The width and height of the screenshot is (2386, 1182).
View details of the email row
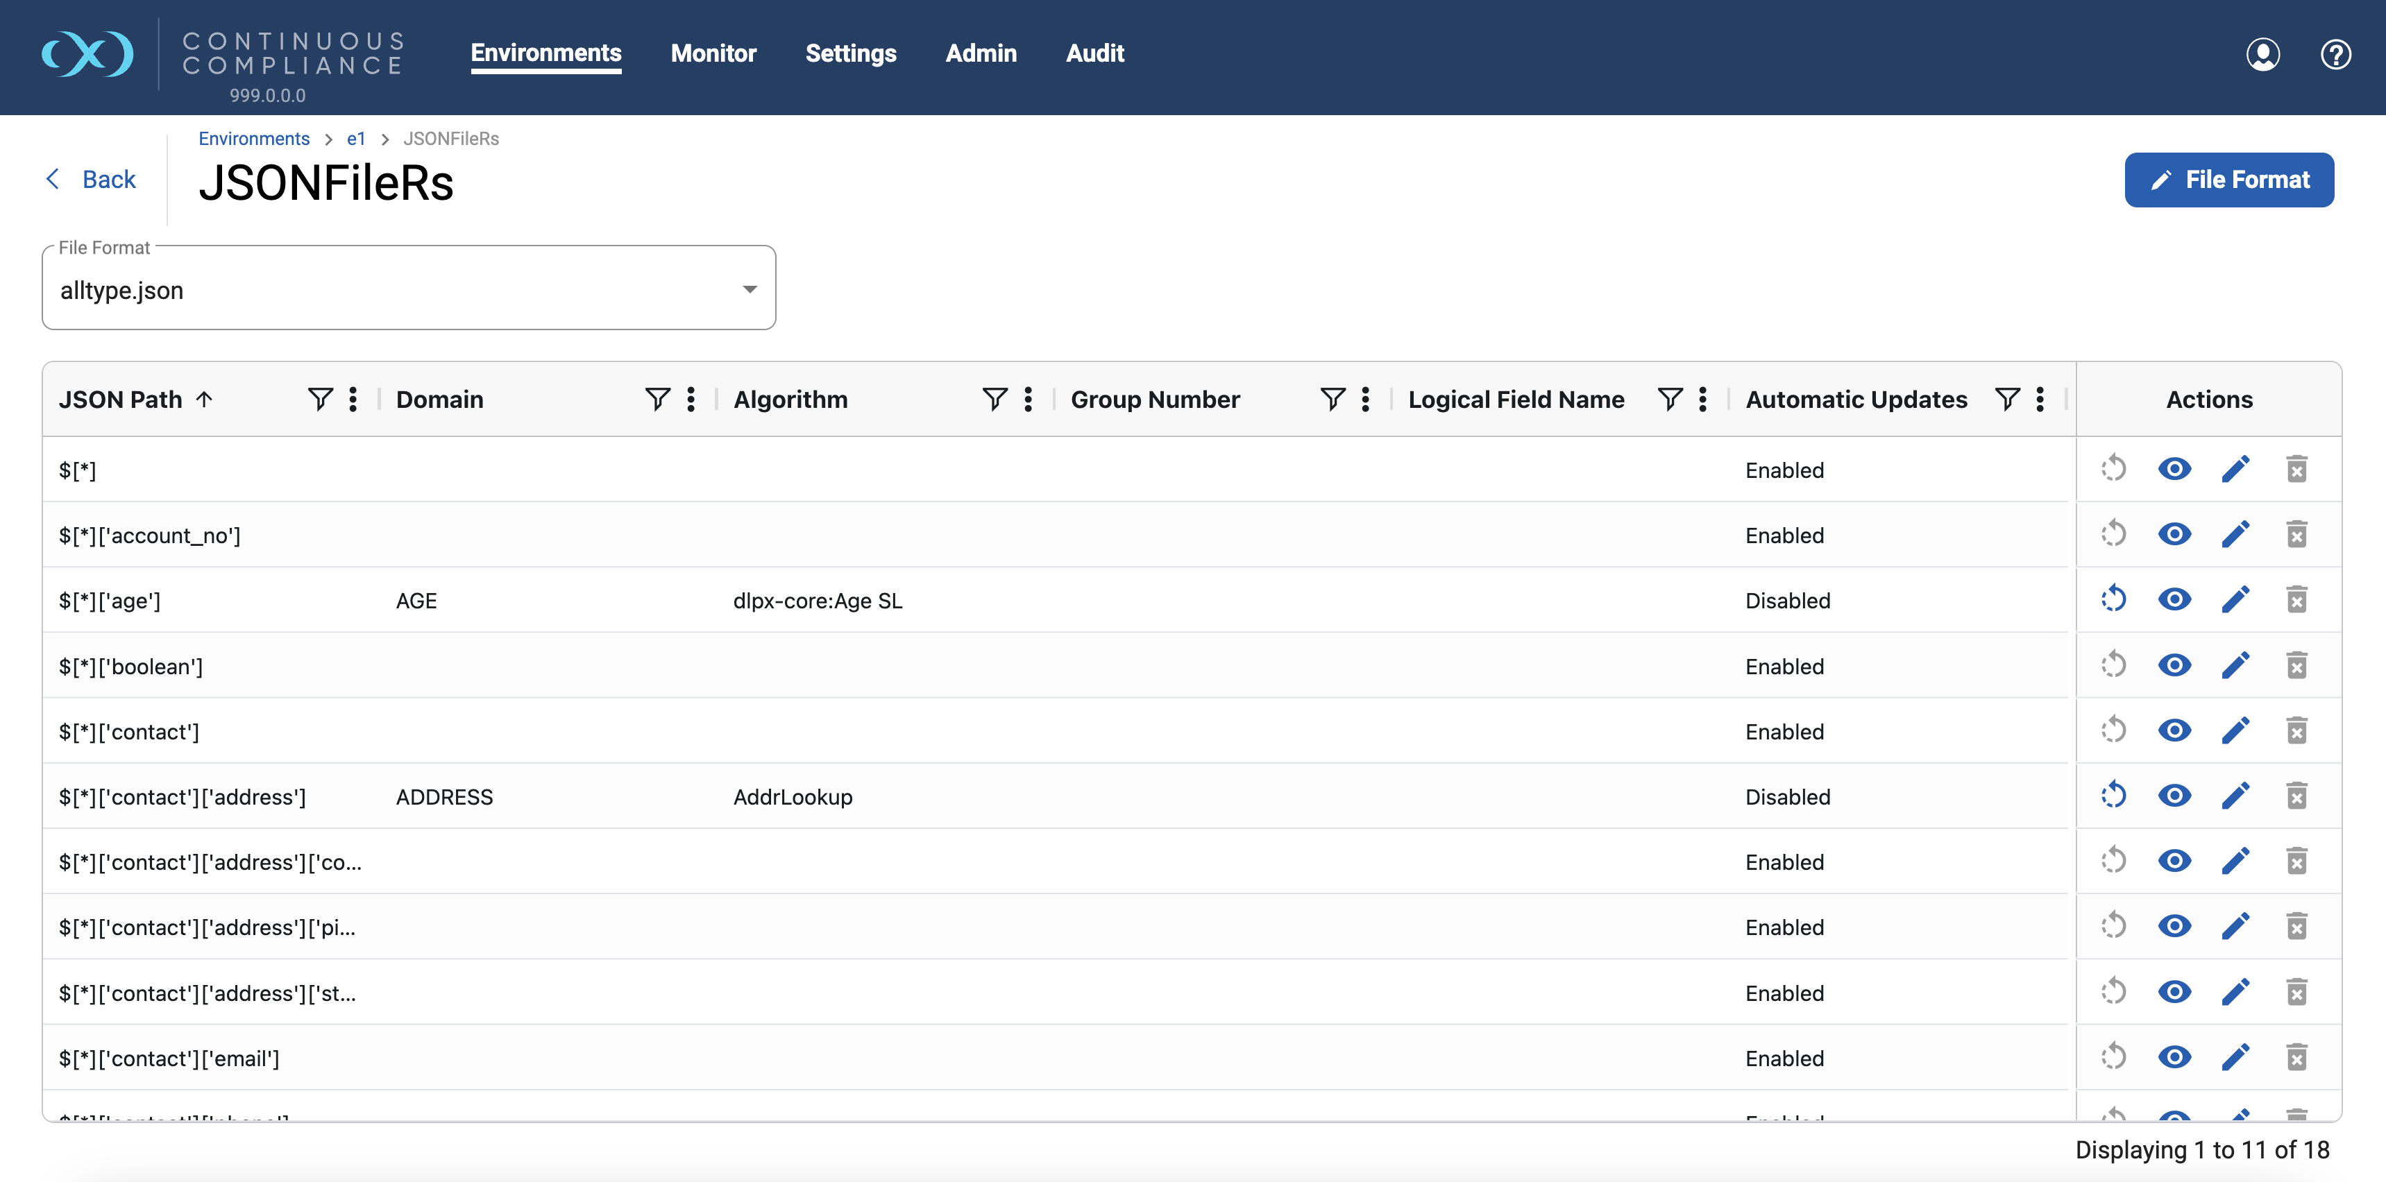point(2175,1056)
